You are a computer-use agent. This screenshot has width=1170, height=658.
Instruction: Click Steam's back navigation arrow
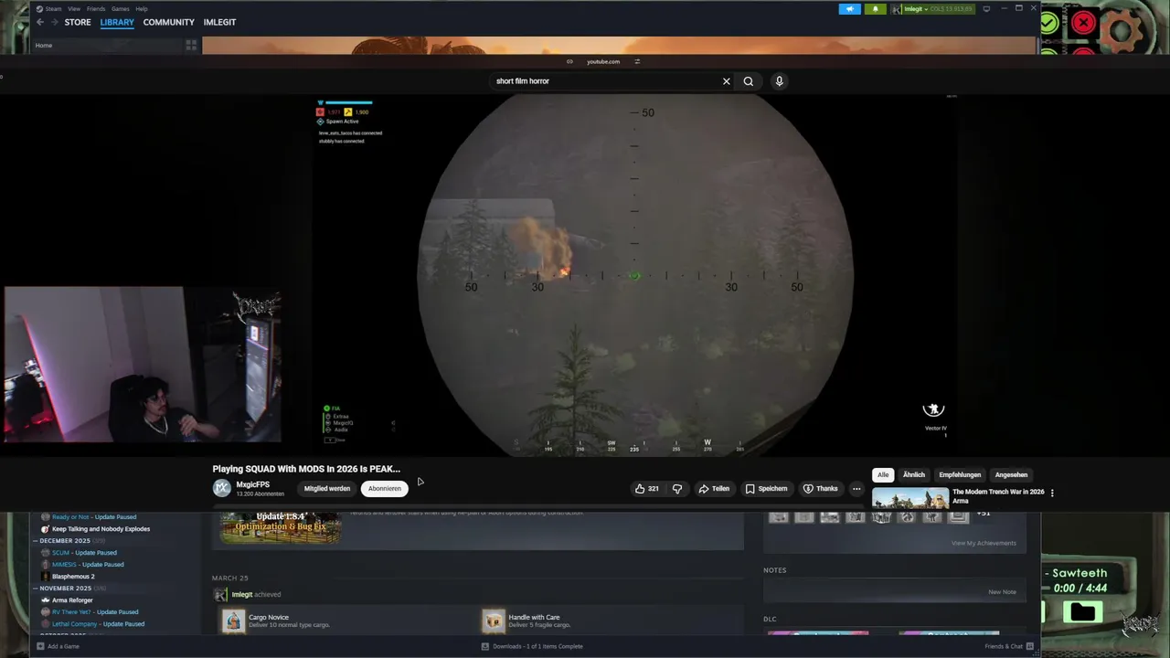(x=40, y=22)
